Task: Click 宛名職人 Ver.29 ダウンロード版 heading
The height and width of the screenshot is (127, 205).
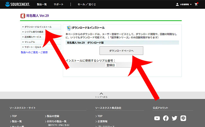Action: 85,43
